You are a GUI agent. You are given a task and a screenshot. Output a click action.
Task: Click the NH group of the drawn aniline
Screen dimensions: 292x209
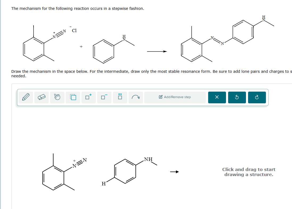click(148, 159)
